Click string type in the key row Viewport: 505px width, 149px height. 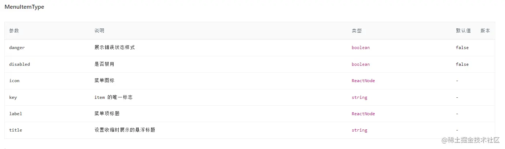pyautogui.click(x=359, y=97)
